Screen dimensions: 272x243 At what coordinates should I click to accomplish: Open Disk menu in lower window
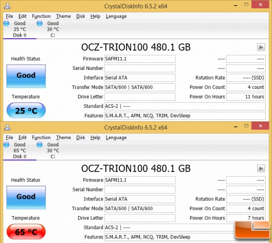click(x=81, y=138)
